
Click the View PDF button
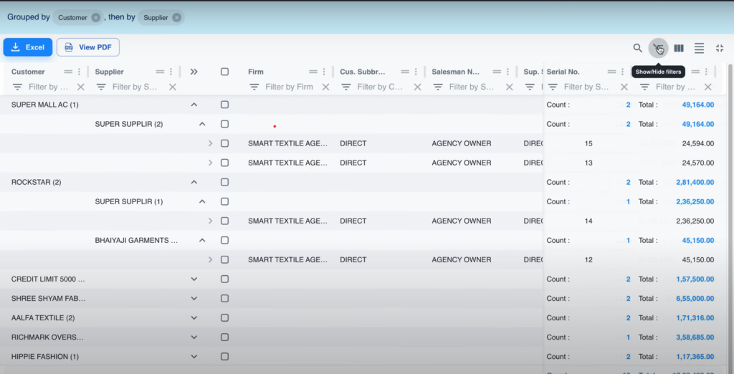pos(88,47)
